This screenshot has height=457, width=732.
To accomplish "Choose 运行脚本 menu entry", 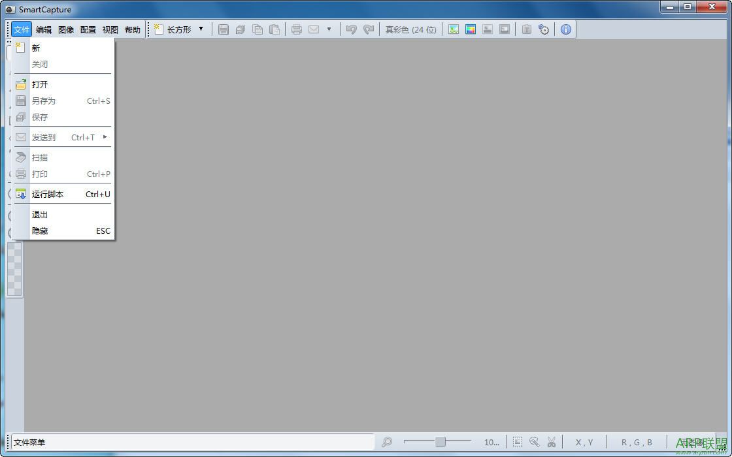I will click(48, 194).
